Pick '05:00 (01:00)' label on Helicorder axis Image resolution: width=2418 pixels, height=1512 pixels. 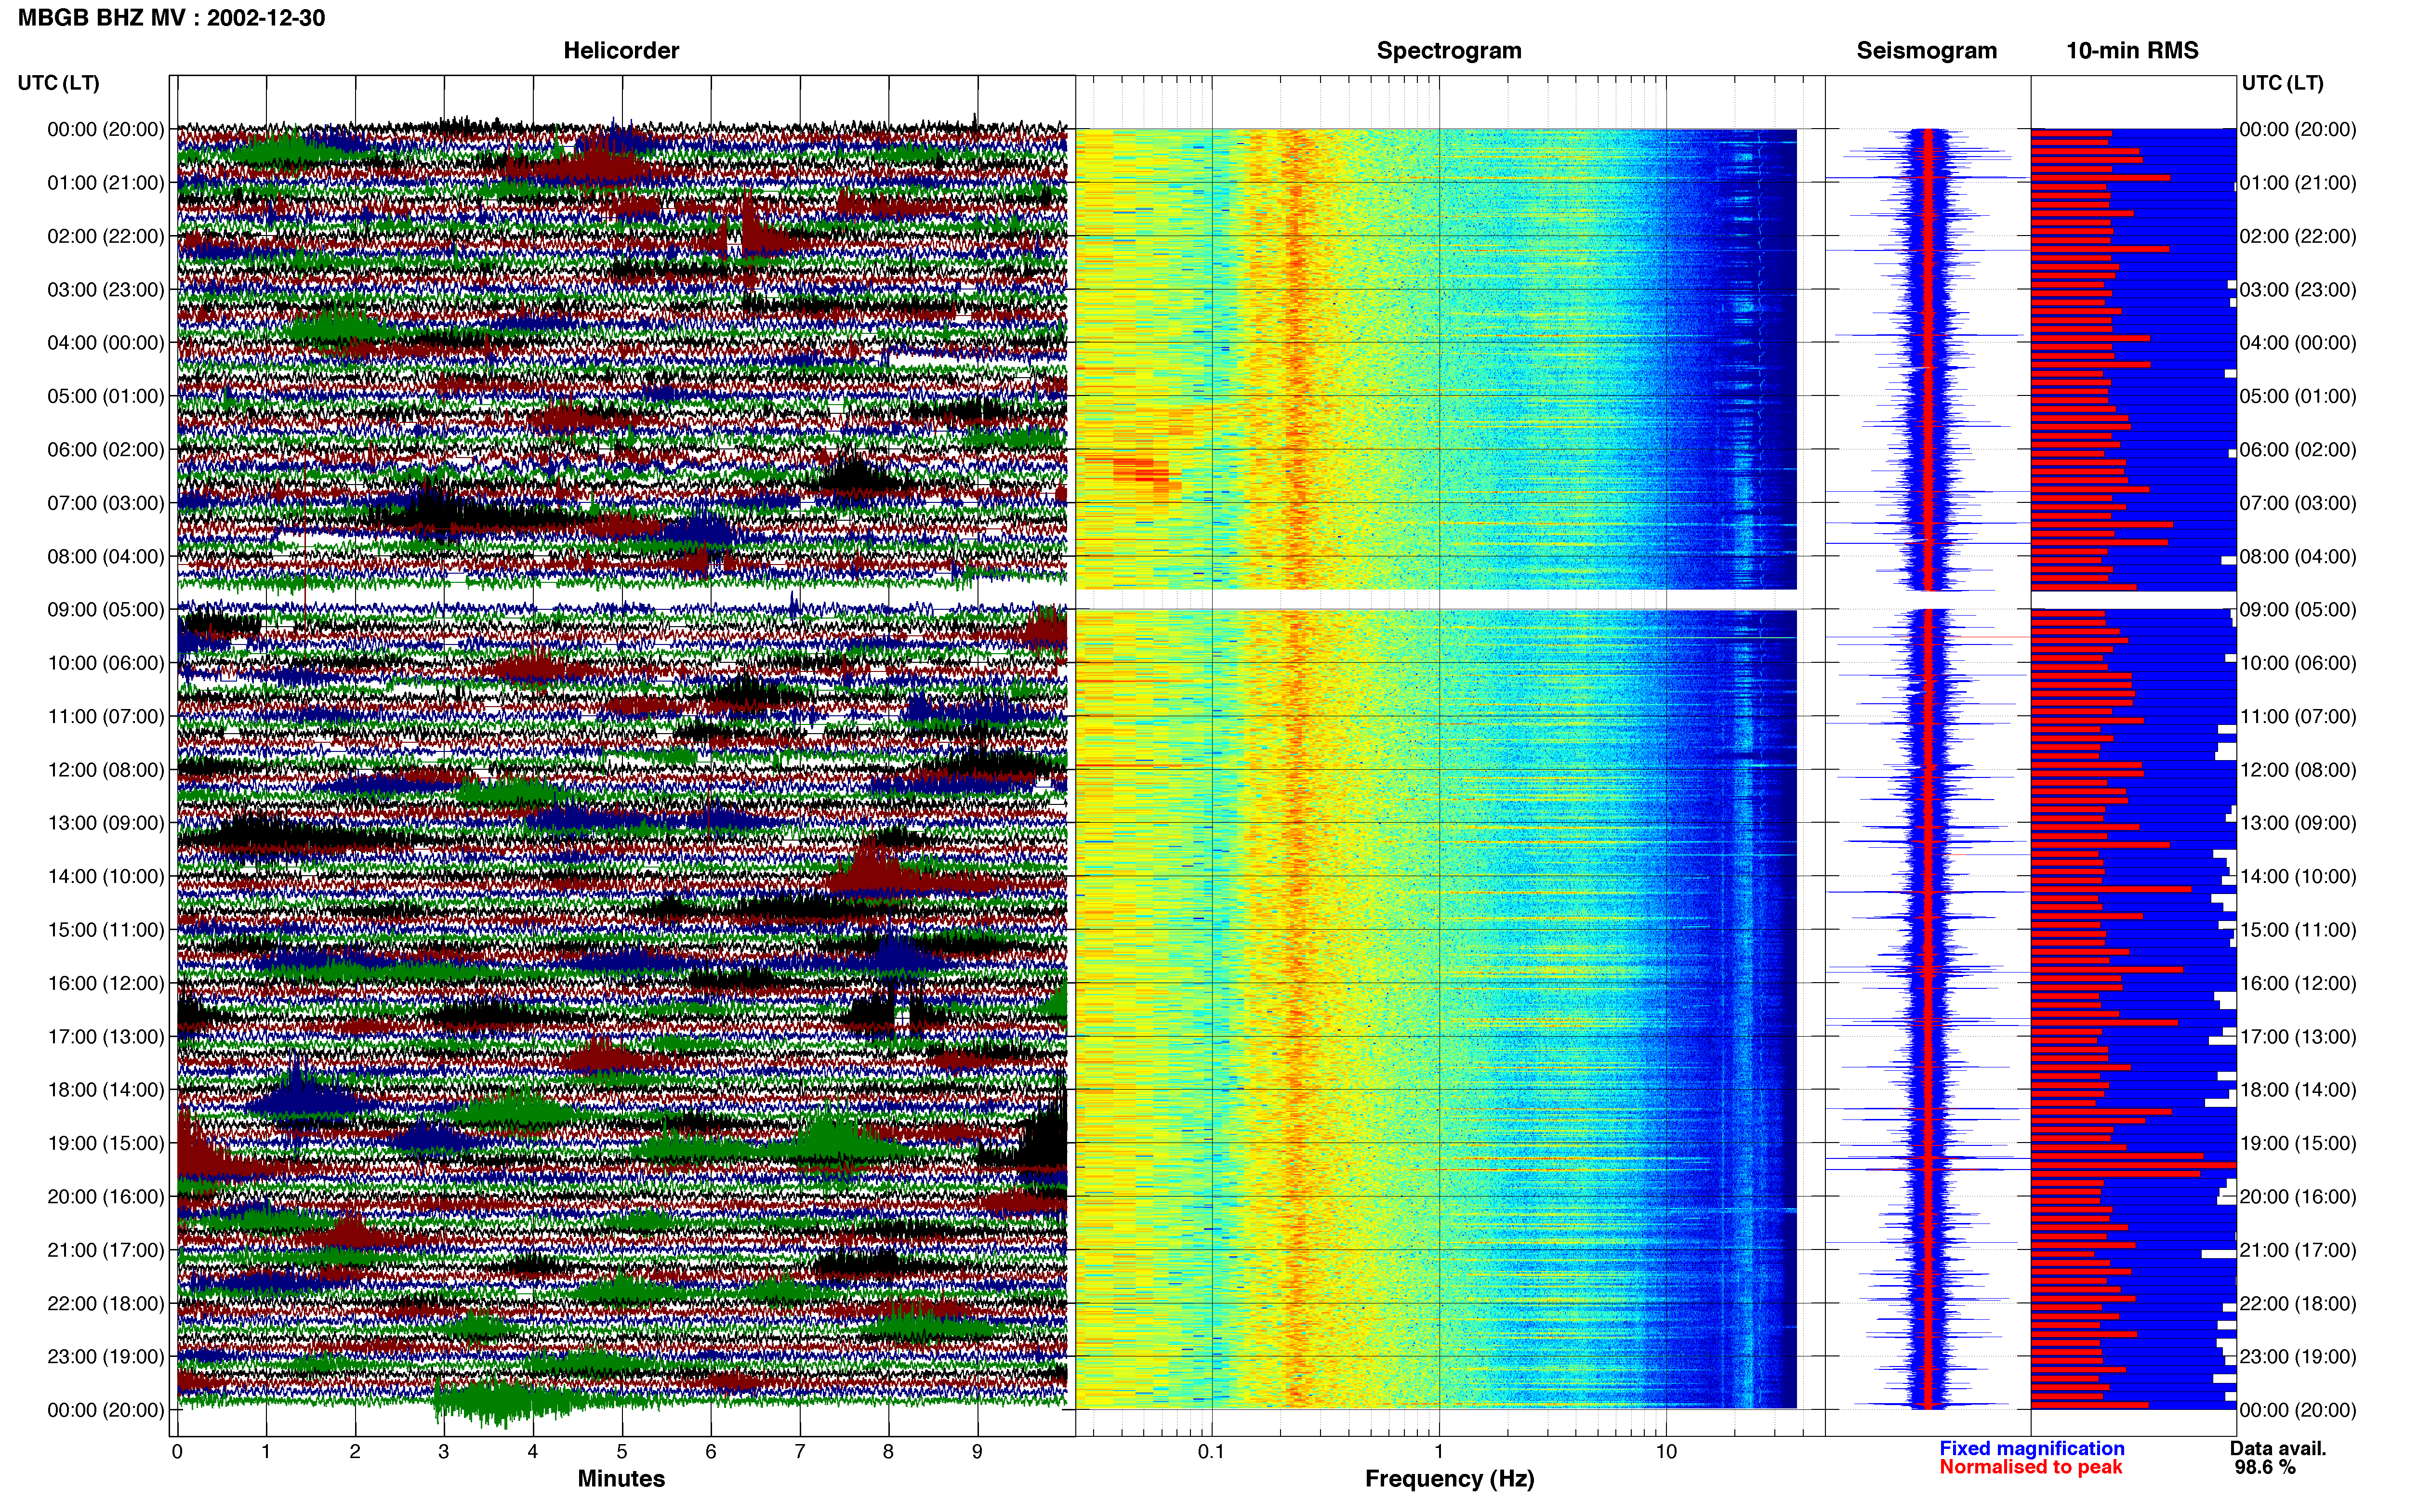(x=106, y=396)
